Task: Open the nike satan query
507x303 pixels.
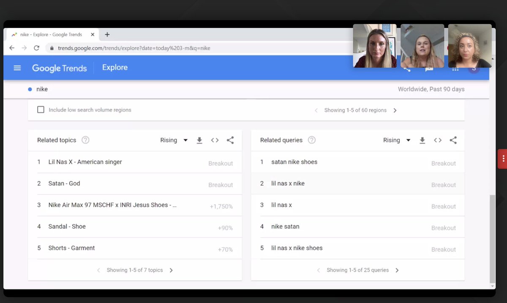Action: click(285, 227)
